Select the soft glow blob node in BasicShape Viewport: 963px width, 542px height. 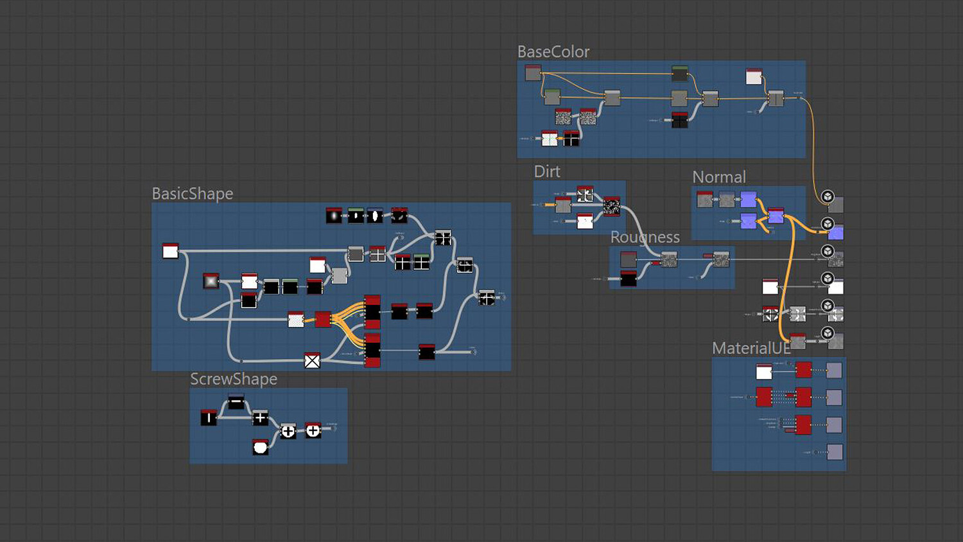pyautogui.click(x=334, y=215)
